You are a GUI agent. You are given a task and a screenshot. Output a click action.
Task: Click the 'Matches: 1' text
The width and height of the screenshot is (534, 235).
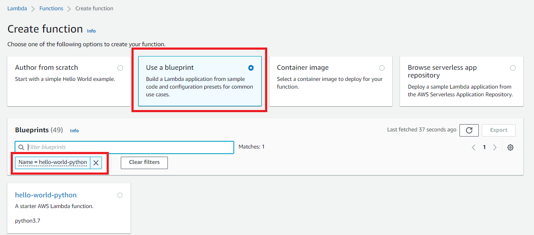coord(251,147)
